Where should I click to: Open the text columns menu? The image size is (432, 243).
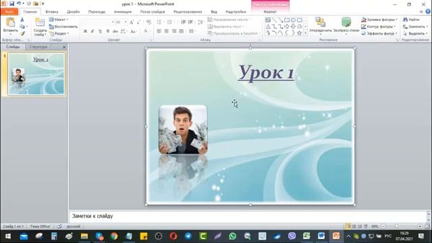[x=192, y=31]
